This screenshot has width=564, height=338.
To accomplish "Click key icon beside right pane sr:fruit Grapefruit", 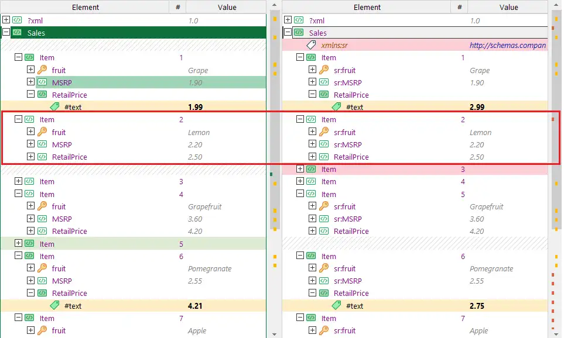I will click(324, 206).
